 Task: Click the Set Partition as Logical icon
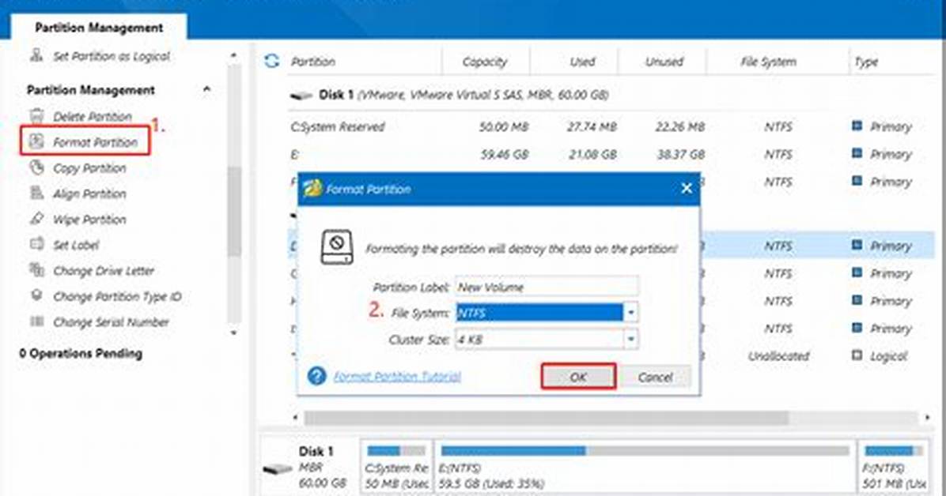click(37, 55)
